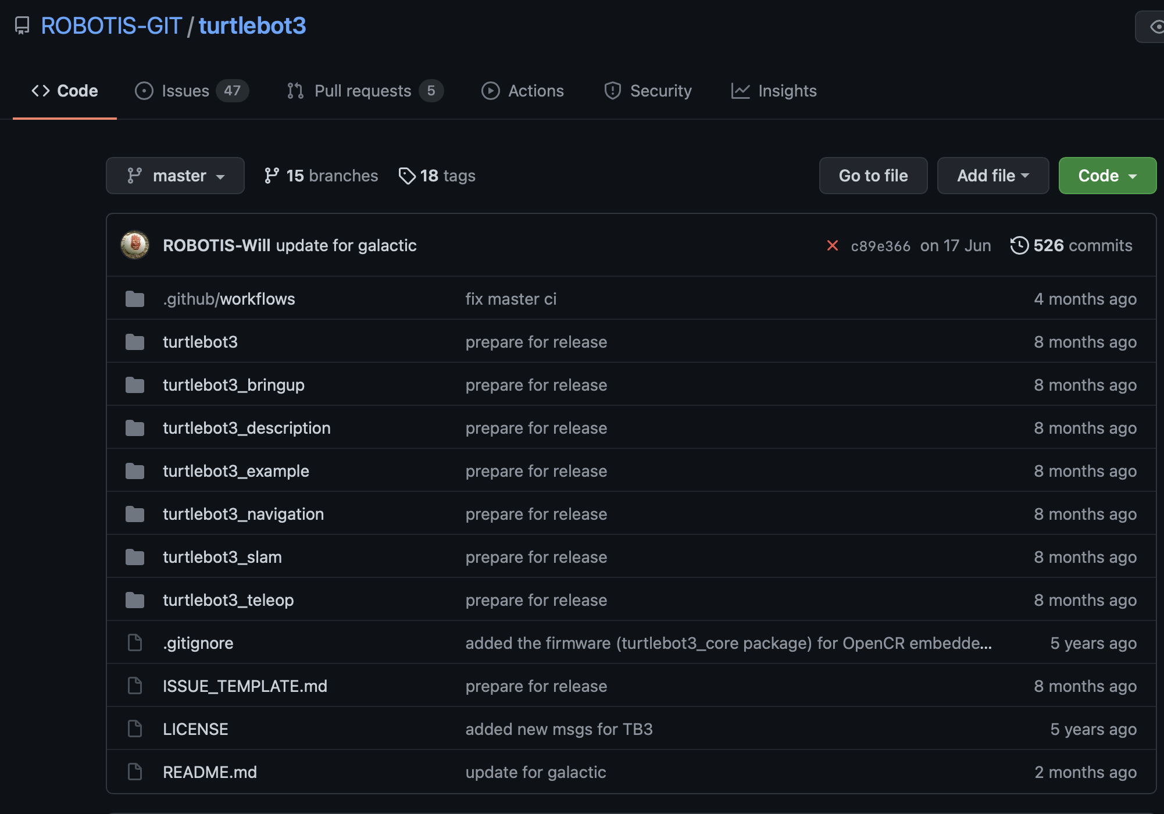This screenshot has height=814, width=1164.
Task: Click the LICENSE file icon
Action: [x=135, y=729]
